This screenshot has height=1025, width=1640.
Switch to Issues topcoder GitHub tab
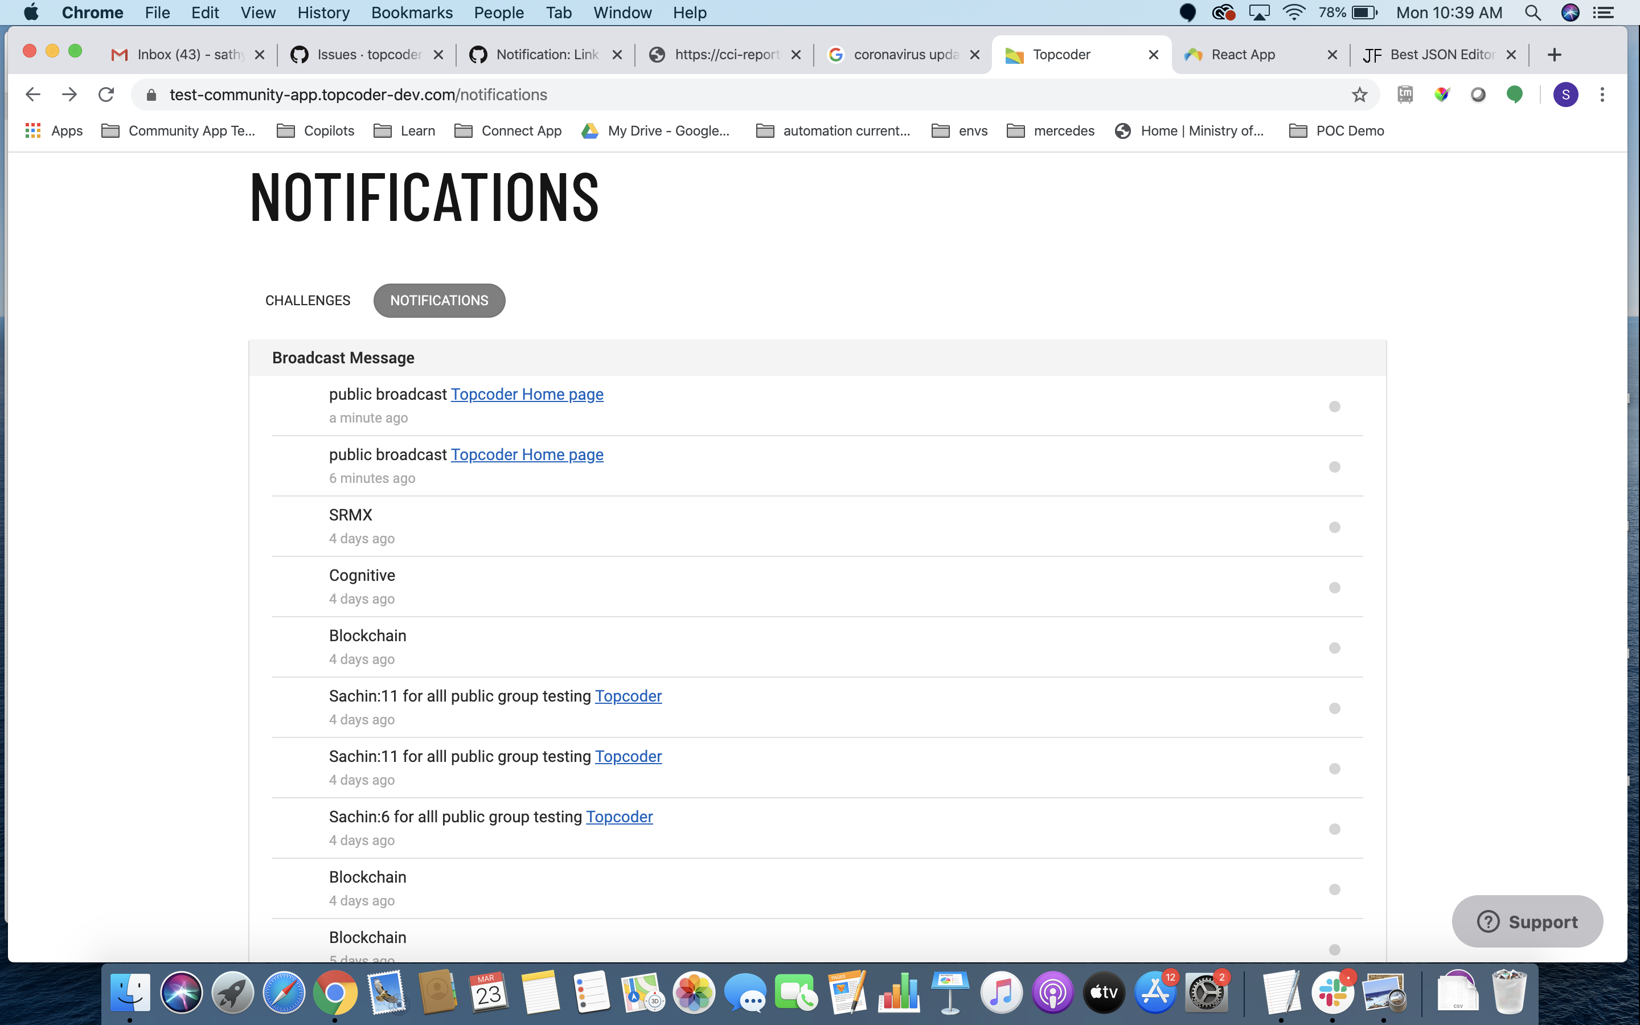[366, 54]
